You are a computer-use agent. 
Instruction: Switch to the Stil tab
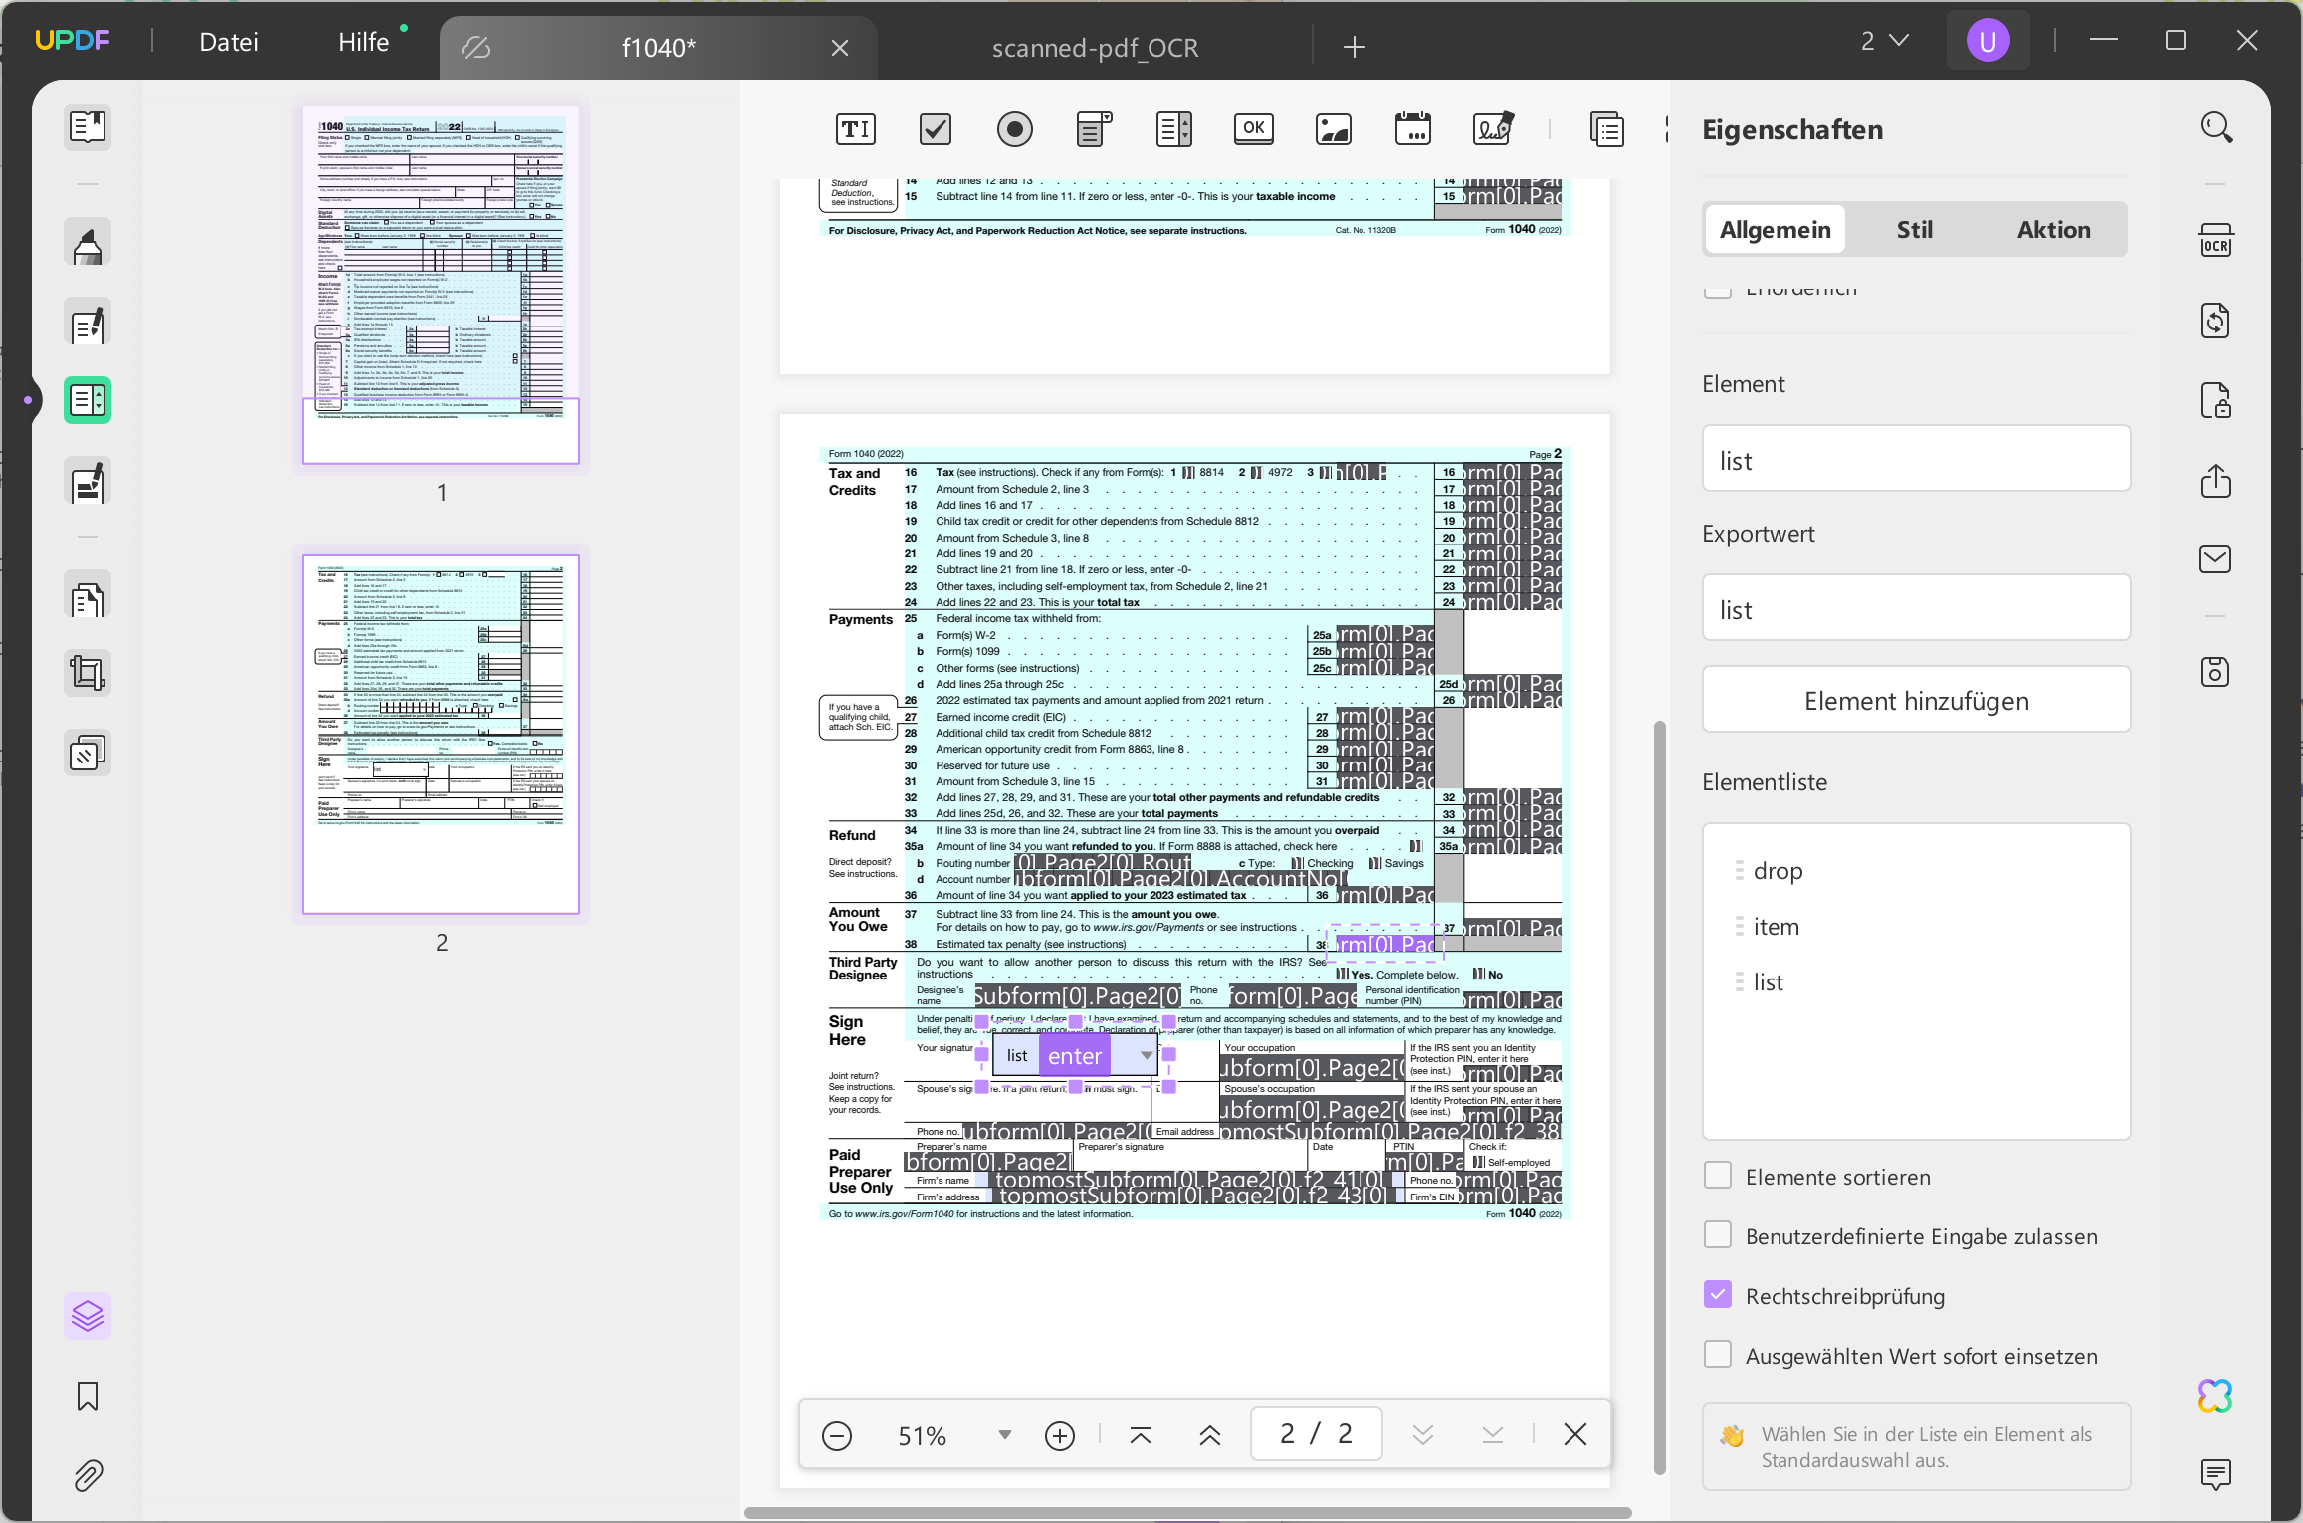[x=1913, y=229]
